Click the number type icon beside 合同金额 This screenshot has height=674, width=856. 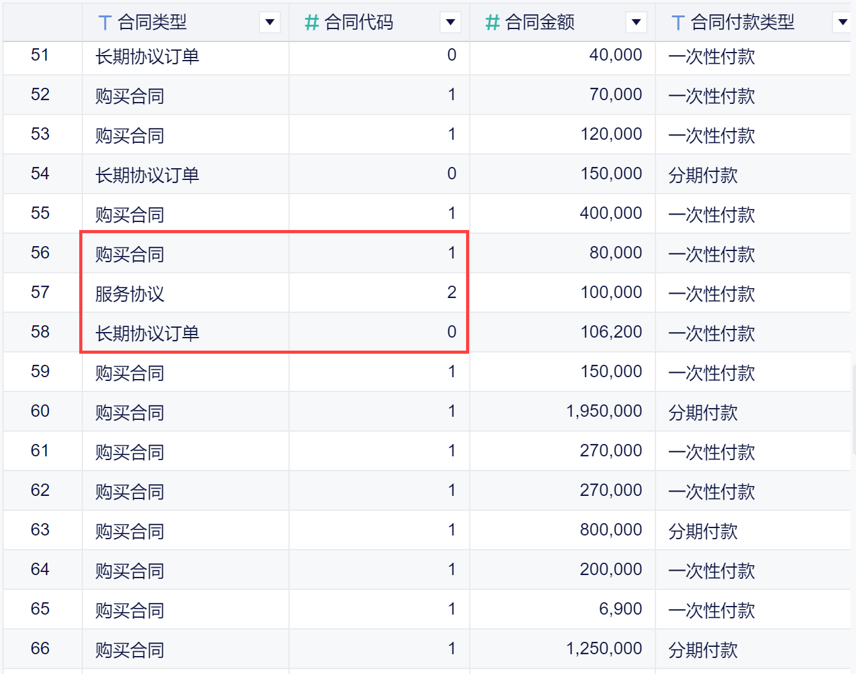tap(492, 23)
